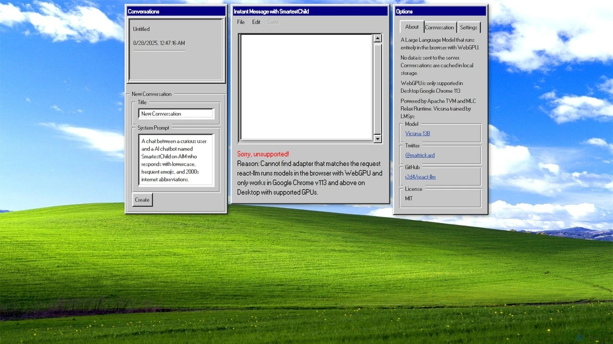The width and height of the screenshot is (613, 344).
Task: Click the 'A Large Language Model' description
Action: coord(440,43)
